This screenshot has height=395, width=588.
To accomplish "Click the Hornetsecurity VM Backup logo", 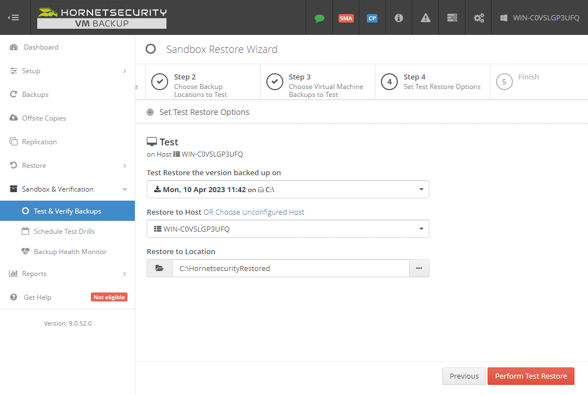I will pos(101,17).
